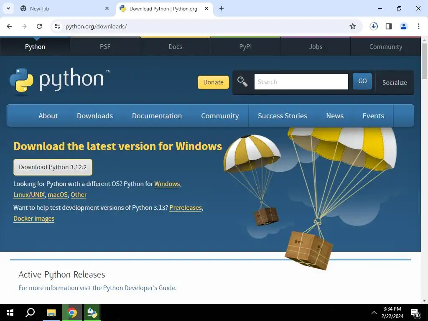Click the GO search button
The image size is (428, 321).
[x=362, y=81]
